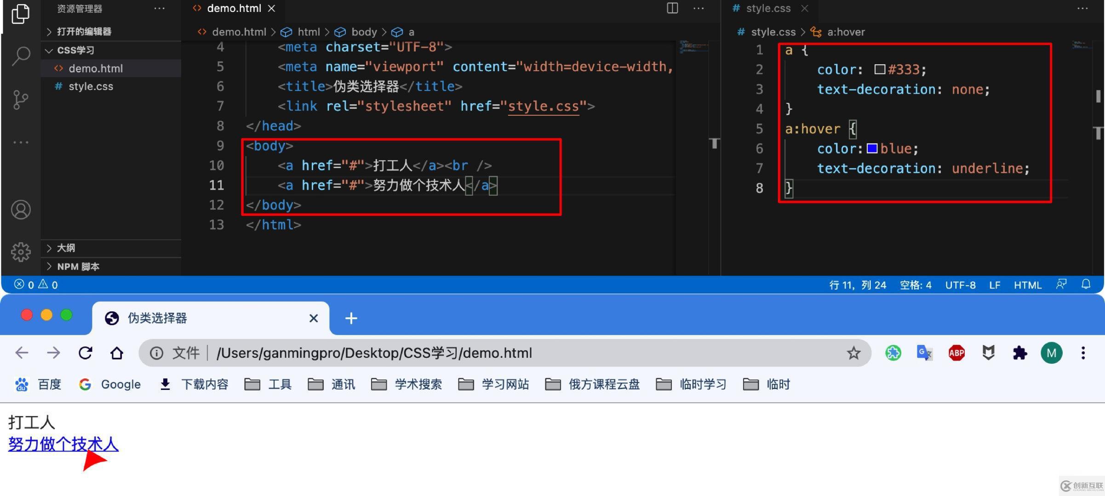Follow the style.css href link in code

point(543,106)
